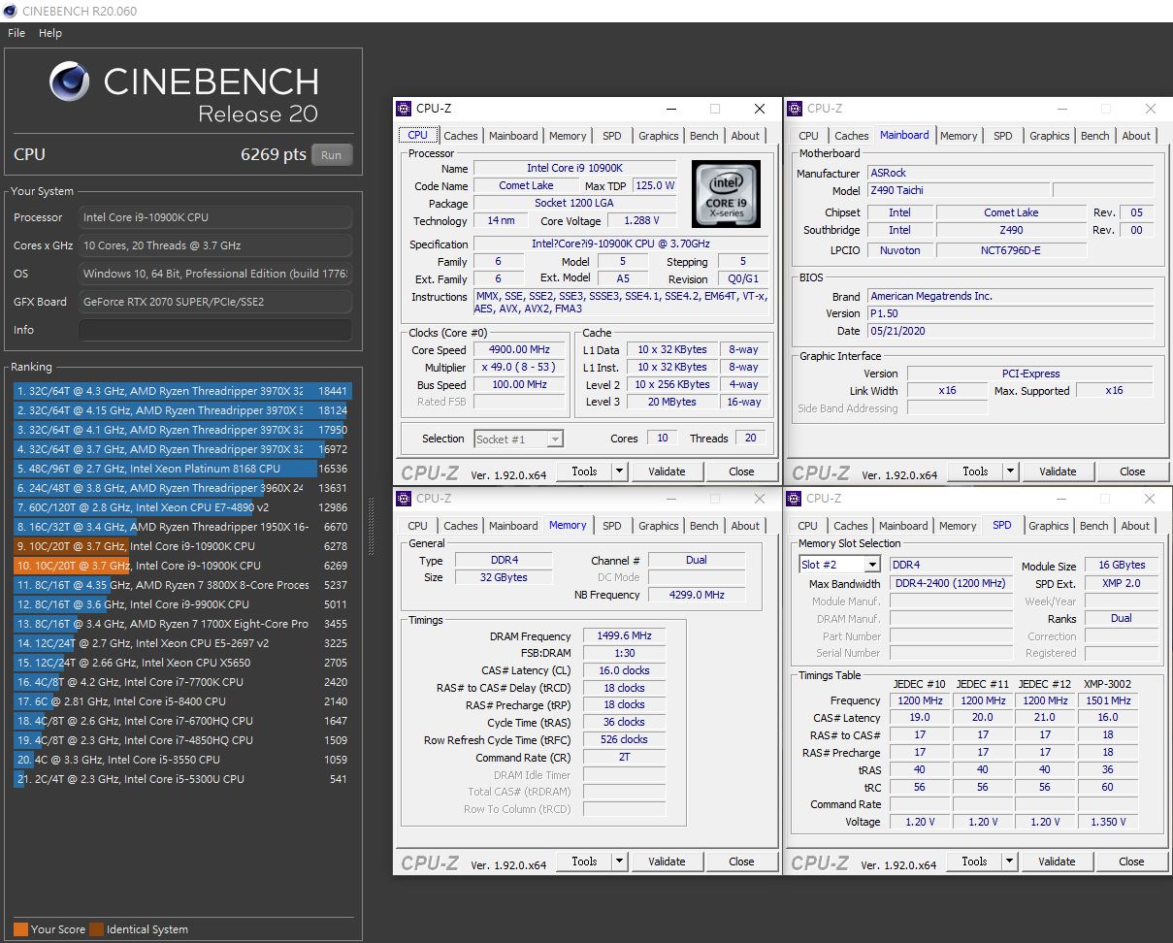Open the File menu in Cinebench

pyautogui.click(x=16, y=33)
